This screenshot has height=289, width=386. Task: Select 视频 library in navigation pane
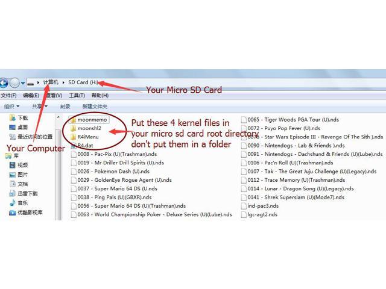19,165
